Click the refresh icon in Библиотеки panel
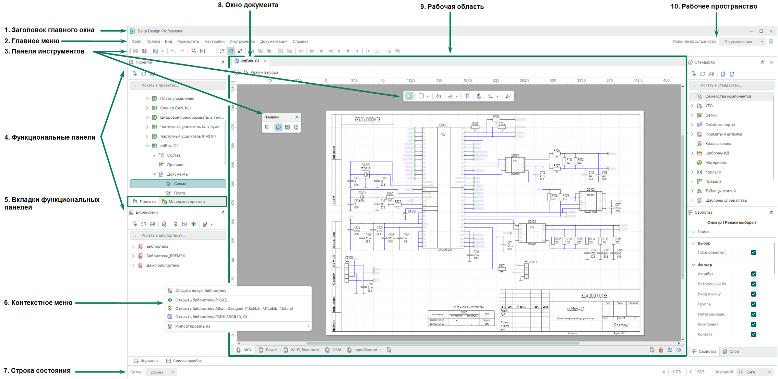Viewport: 778px width, 379px height. (144, 224)
